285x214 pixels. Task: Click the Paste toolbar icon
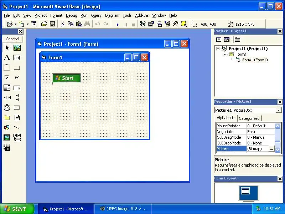(79, 24)
